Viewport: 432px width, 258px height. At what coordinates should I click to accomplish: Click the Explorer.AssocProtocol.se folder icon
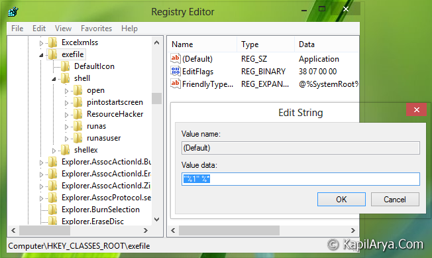click(52, 198)
